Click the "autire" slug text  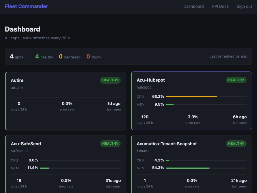click(x=17, y=88)
